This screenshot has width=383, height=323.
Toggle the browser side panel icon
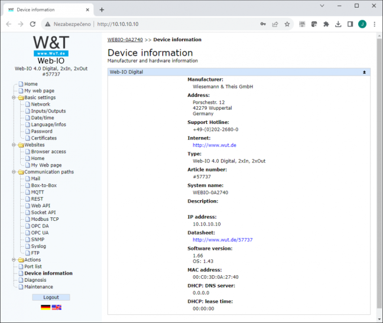(x=350, y=24)
